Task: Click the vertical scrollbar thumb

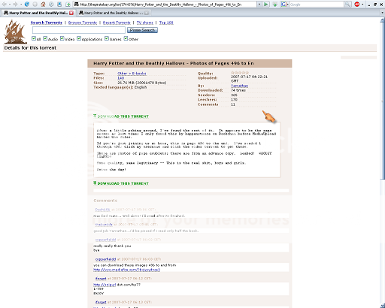Action: [383, 100]
